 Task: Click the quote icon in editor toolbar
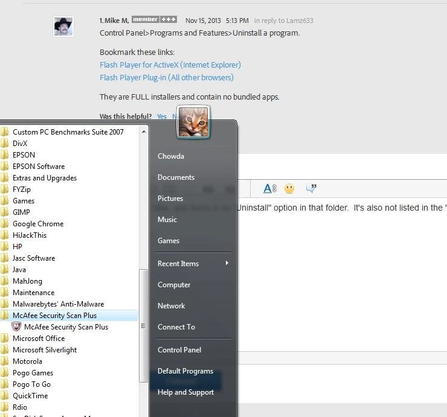pyautogui.click(x=311, y=188)
